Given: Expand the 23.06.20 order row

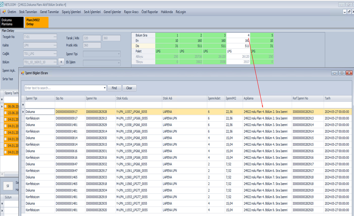Looking at the screenshot, I should (5, 113).
